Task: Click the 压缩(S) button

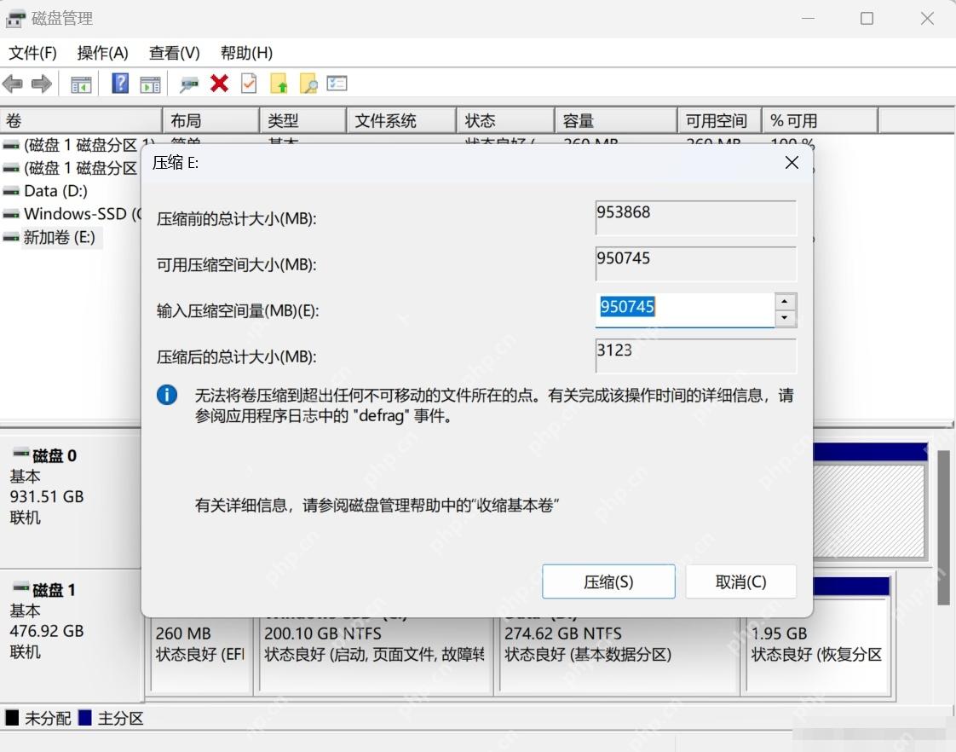Action: coord(608,581)
